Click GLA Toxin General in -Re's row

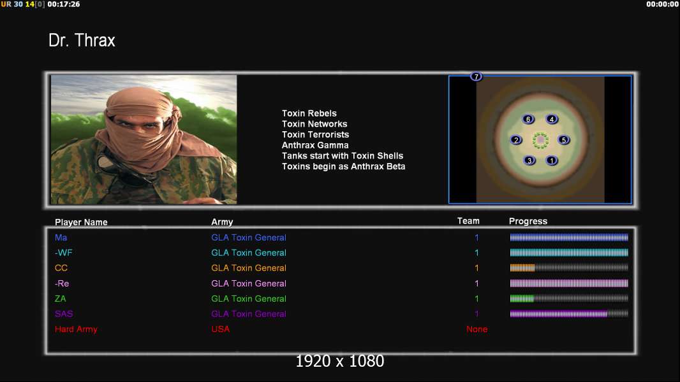pos(249,283)
